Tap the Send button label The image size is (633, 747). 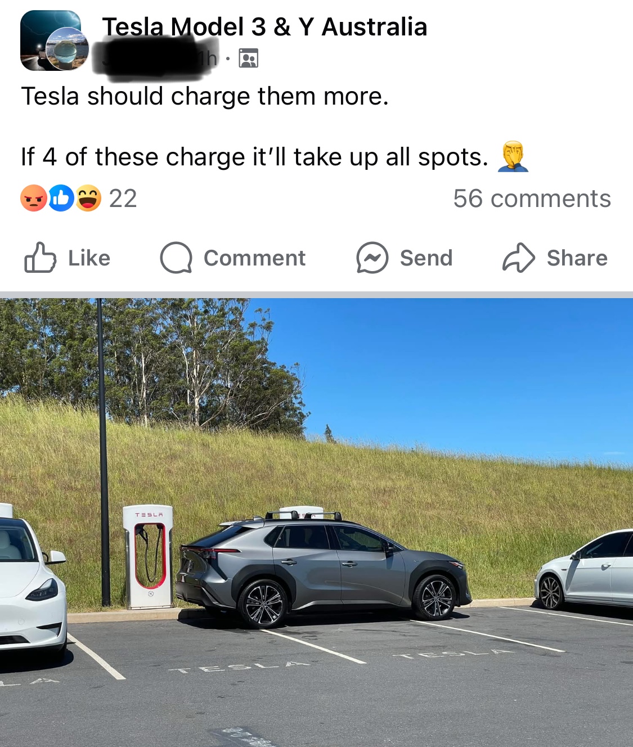[x=426, y=258]
